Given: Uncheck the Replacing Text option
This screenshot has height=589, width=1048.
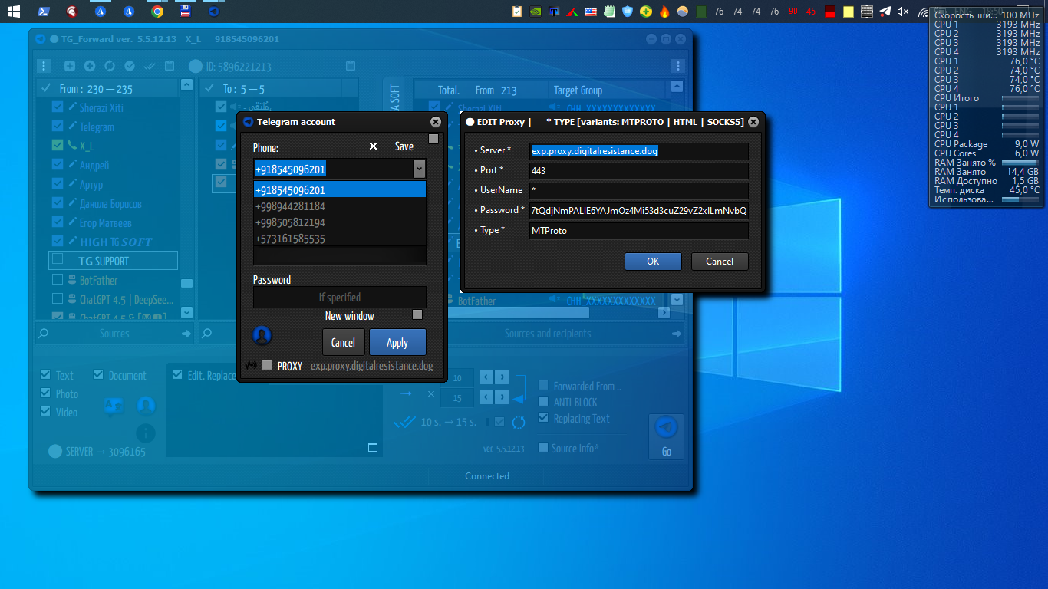Looking at the screenshot, I should (x=545, y=418).
